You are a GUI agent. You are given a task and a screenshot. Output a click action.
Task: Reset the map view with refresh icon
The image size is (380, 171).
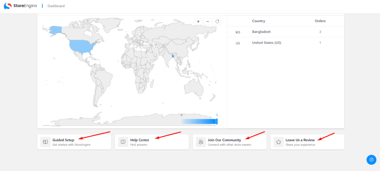217,21
